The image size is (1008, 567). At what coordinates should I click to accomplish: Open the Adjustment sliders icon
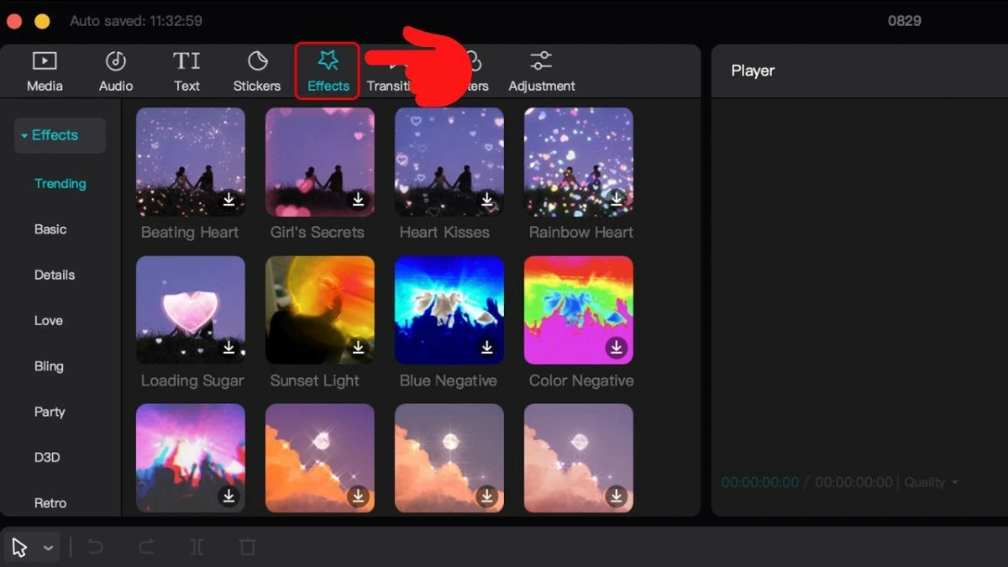point(541,61)
